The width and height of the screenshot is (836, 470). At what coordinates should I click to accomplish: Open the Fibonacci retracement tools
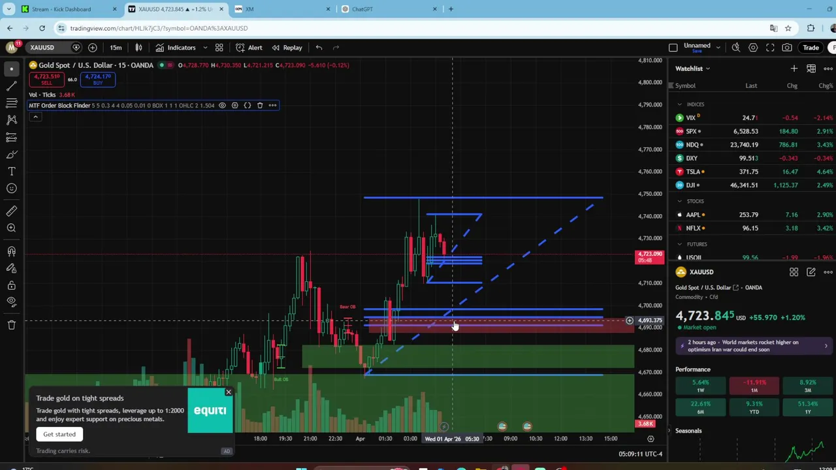point(11,102)
